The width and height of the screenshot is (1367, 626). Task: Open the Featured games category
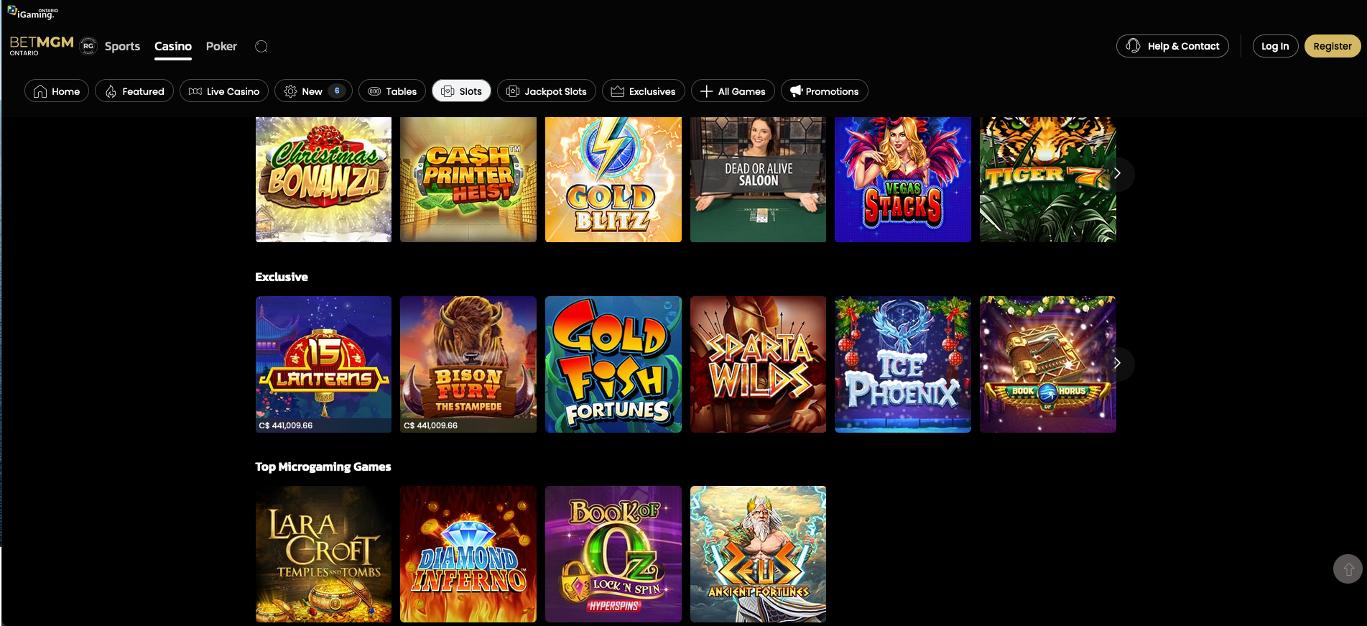tap(134, 91)
